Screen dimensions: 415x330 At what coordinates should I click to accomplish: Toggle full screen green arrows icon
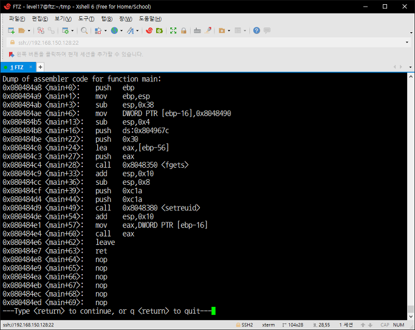(173, 31)
